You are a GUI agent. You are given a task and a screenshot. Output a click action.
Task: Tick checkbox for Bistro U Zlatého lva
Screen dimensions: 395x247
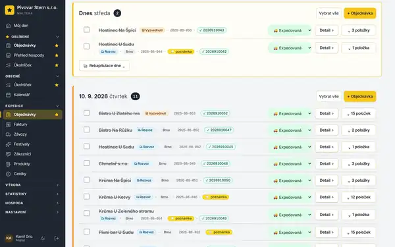[86, 113]
